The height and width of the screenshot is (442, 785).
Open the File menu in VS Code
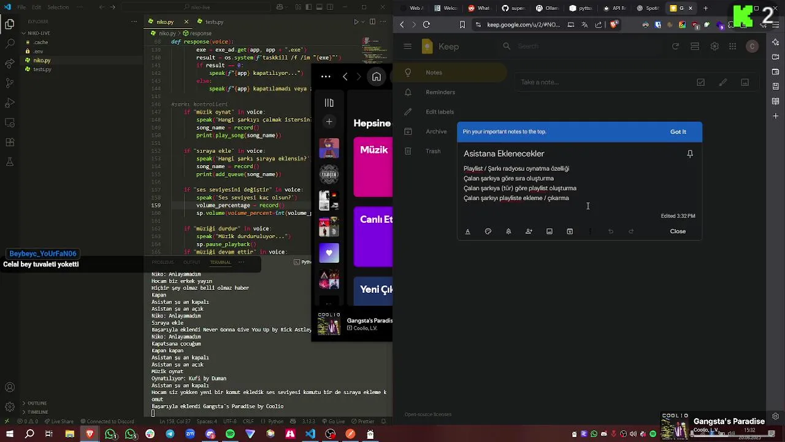point(21,7)
